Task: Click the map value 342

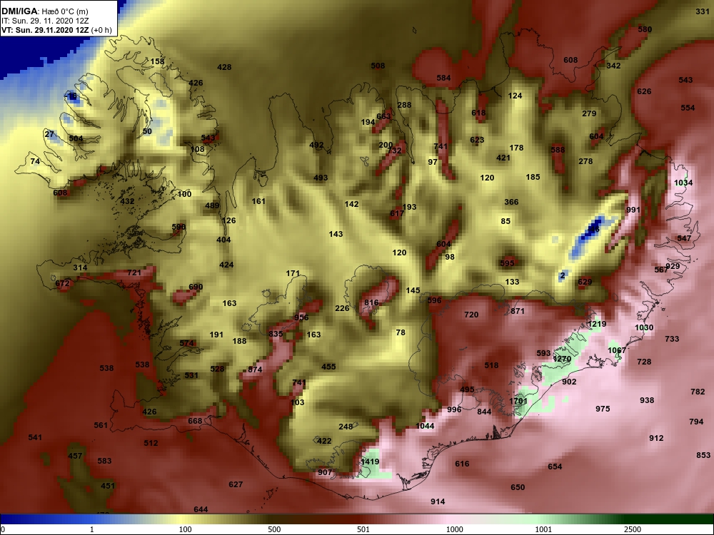Action: [x=613, y=66]
